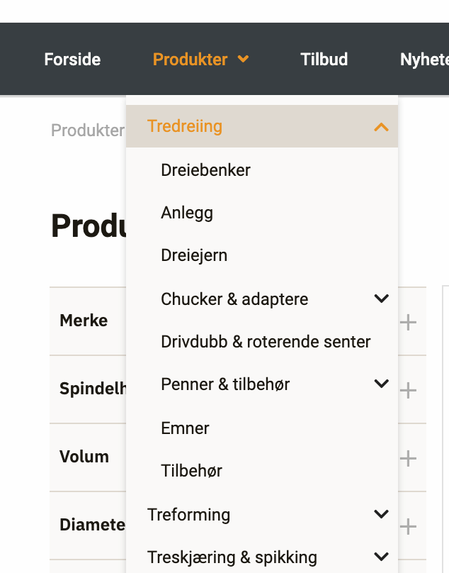Viewport: 449px width, 573px height.
Task: Go to Forside in navigation bar
Action: click(72, 60)
